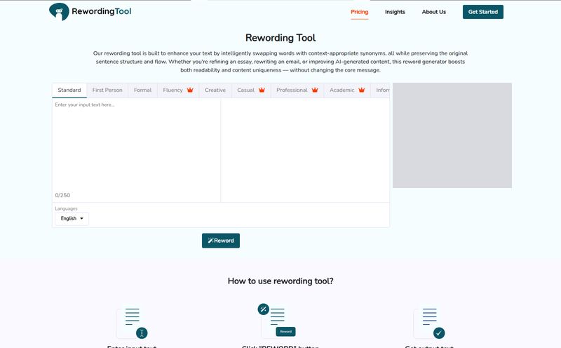Click the 'How to use rewording tool?' heading
Viewport: 561px width, 348px height.
pyautogui.click(x=280, y=281)
